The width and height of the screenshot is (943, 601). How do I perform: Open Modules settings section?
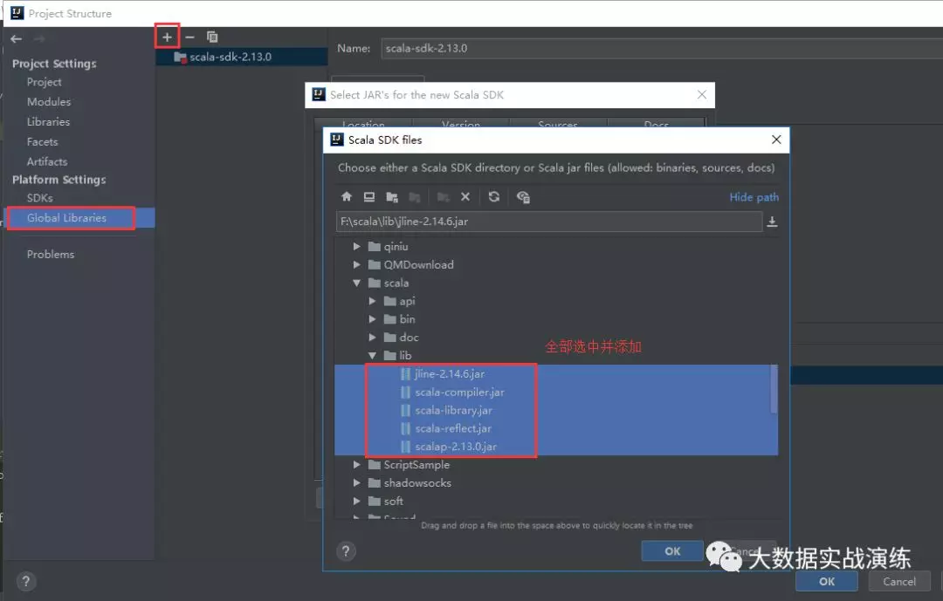(49, 101)
